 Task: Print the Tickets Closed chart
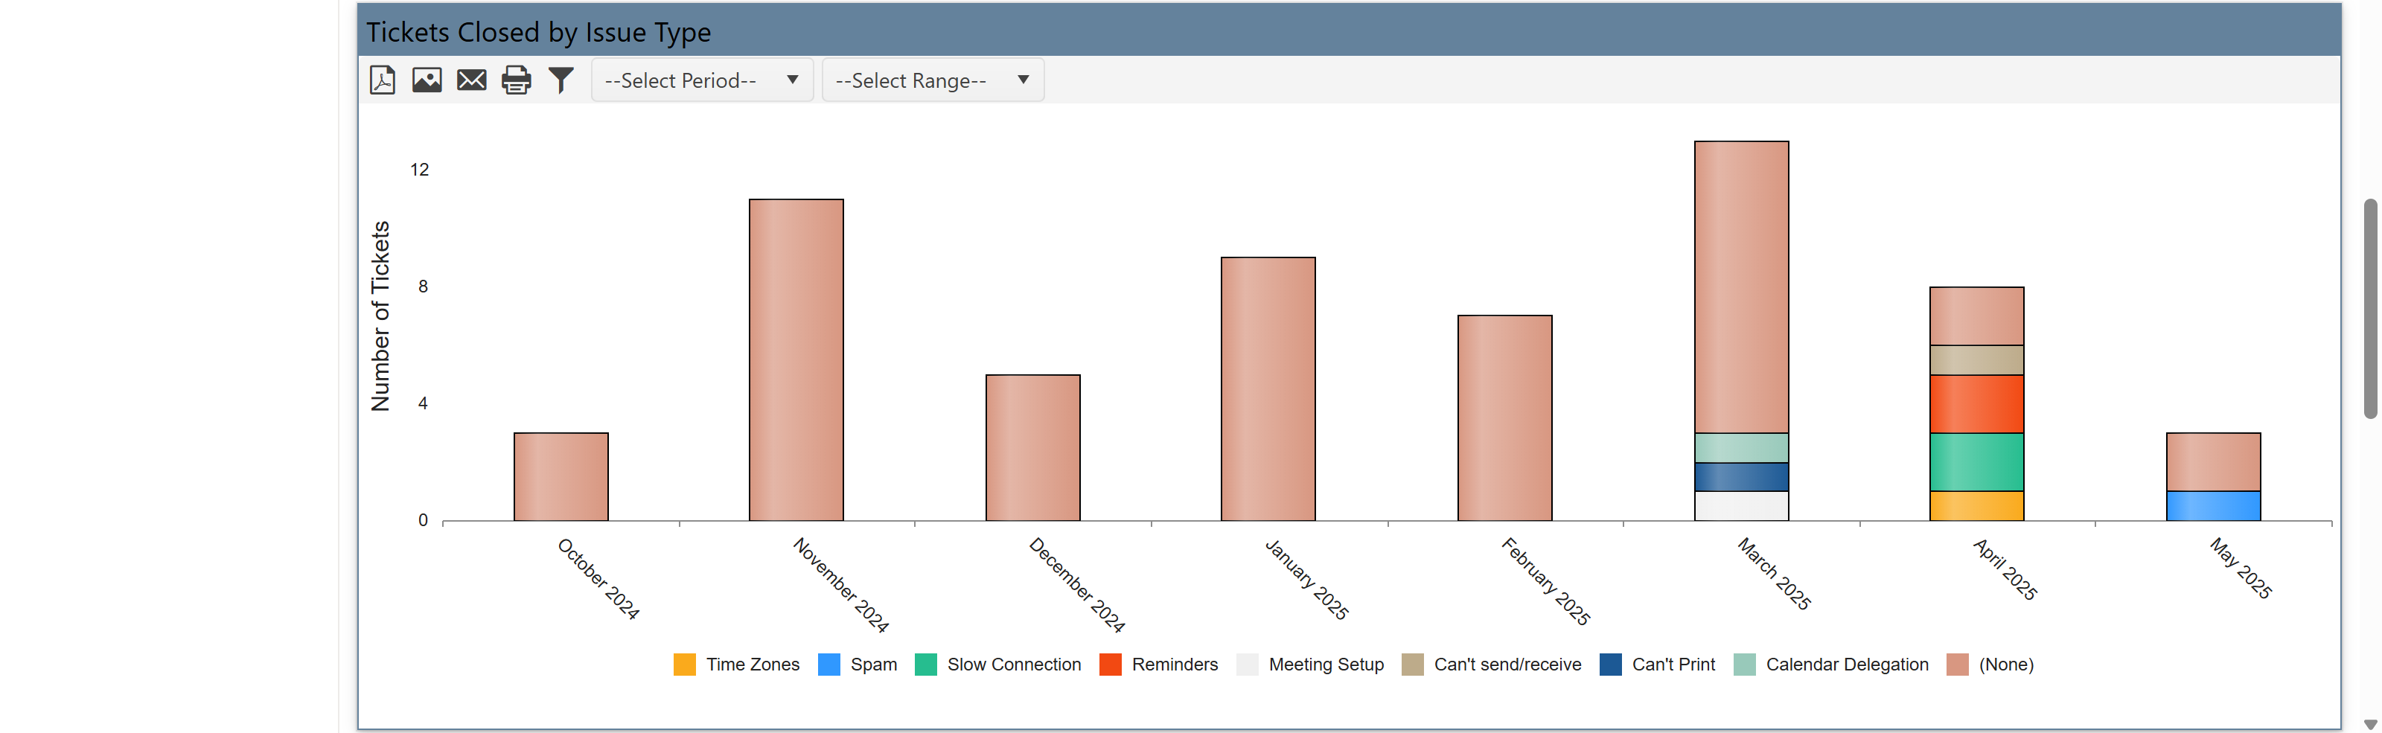click(516, 80)
